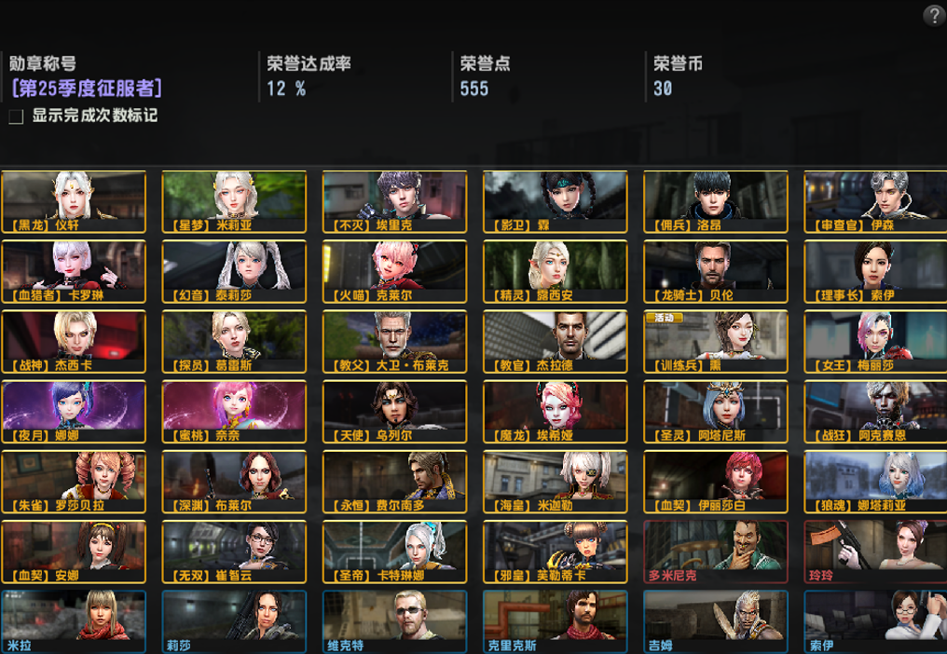
Task: Select the 【星梦】米莉亚 character card
Action: [234, 201]
